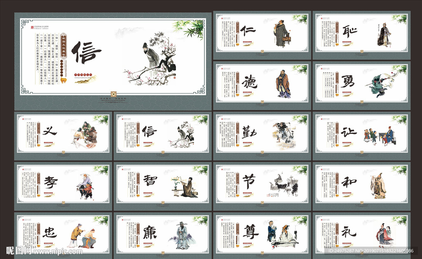The image size is (422, 259).
Task: Click the paragraph beginning 「信」：诚信、信任
Action: [47, 59]
